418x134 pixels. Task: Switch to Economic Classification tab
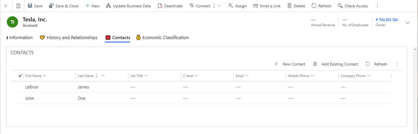coord(162,37)
